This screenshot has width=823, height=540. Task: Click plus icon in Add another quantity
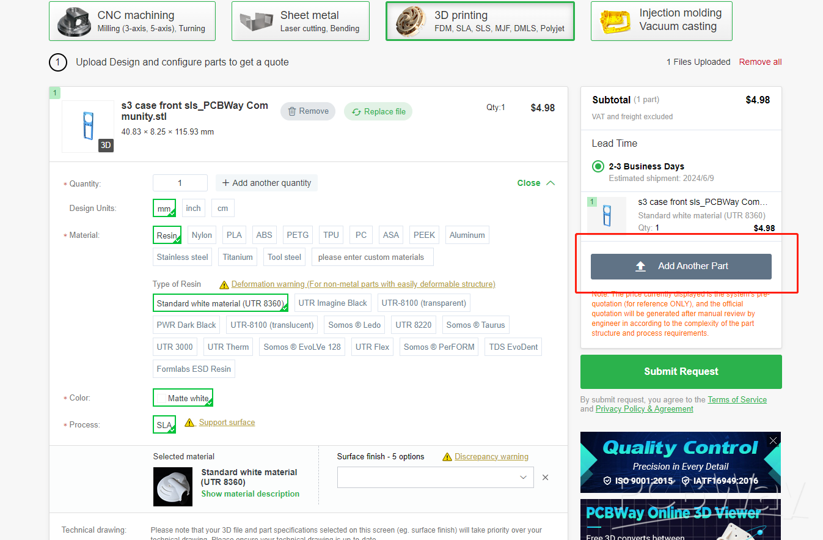coord(225,183)
